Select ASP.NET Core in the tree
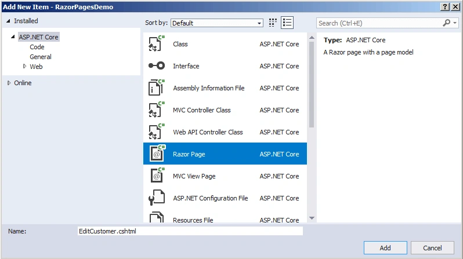This screenshot has width=463, height=259. [x=38, y=37]
